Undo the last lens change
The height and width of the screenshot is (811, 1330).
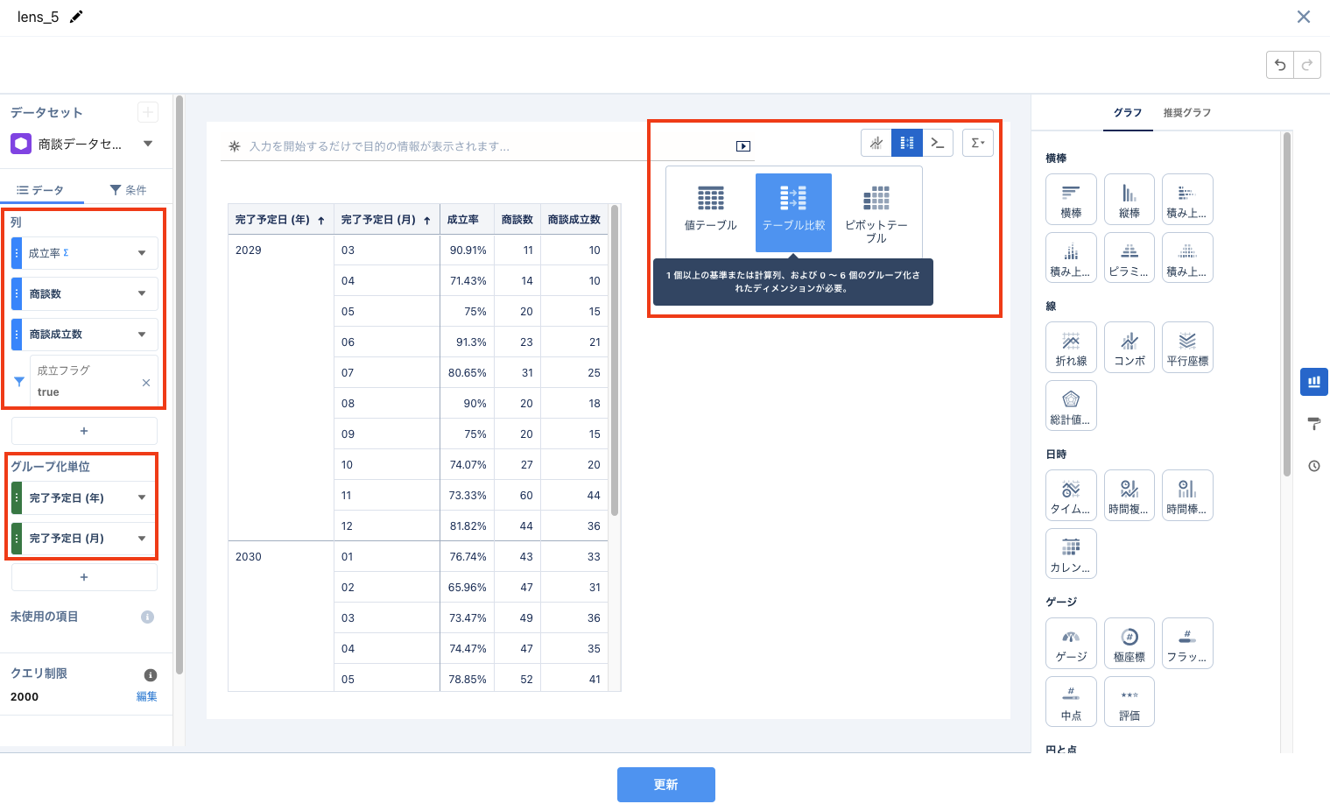(1280, 65)
